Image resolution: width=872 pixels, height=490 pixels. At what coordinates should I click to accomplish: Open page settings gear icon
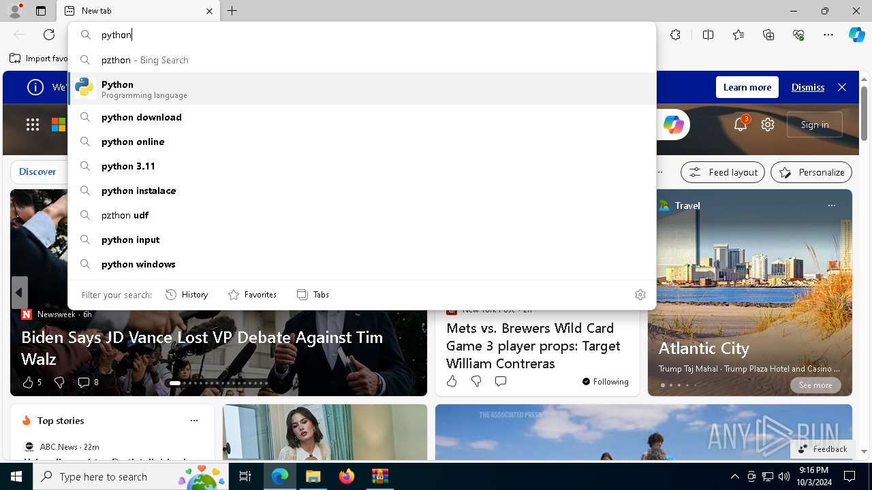(768, 125)
